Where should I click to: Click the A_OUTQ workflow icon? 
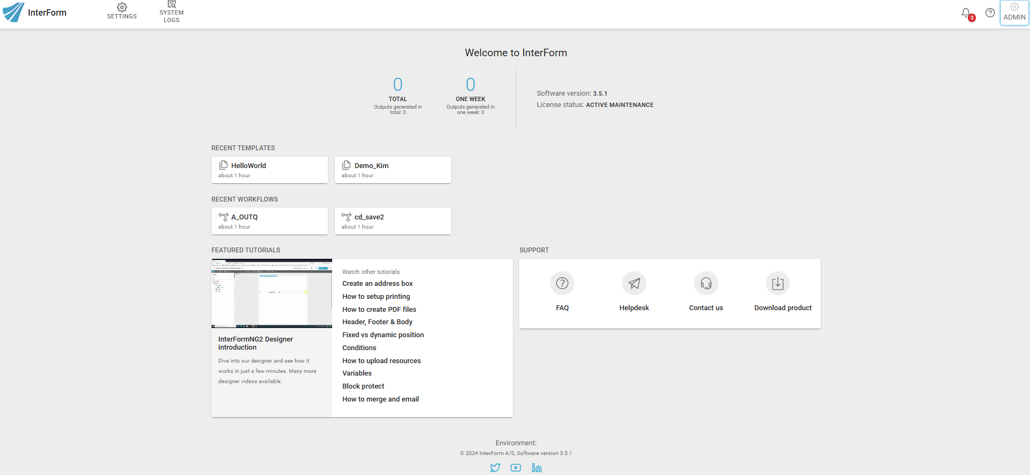[223, 217]
